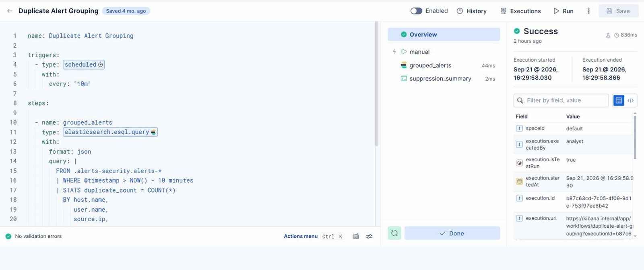Click the execution.id UUID value

tap(599, 202)
